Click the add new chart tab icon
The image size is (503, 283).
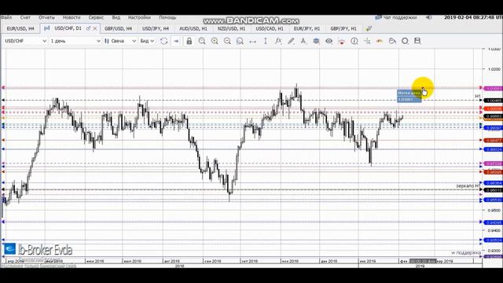pos(369,28)
